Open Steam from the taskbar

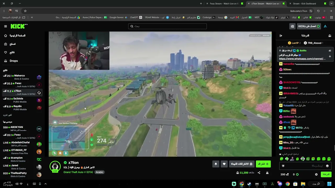pyautogui.click(x=249, y=184)
